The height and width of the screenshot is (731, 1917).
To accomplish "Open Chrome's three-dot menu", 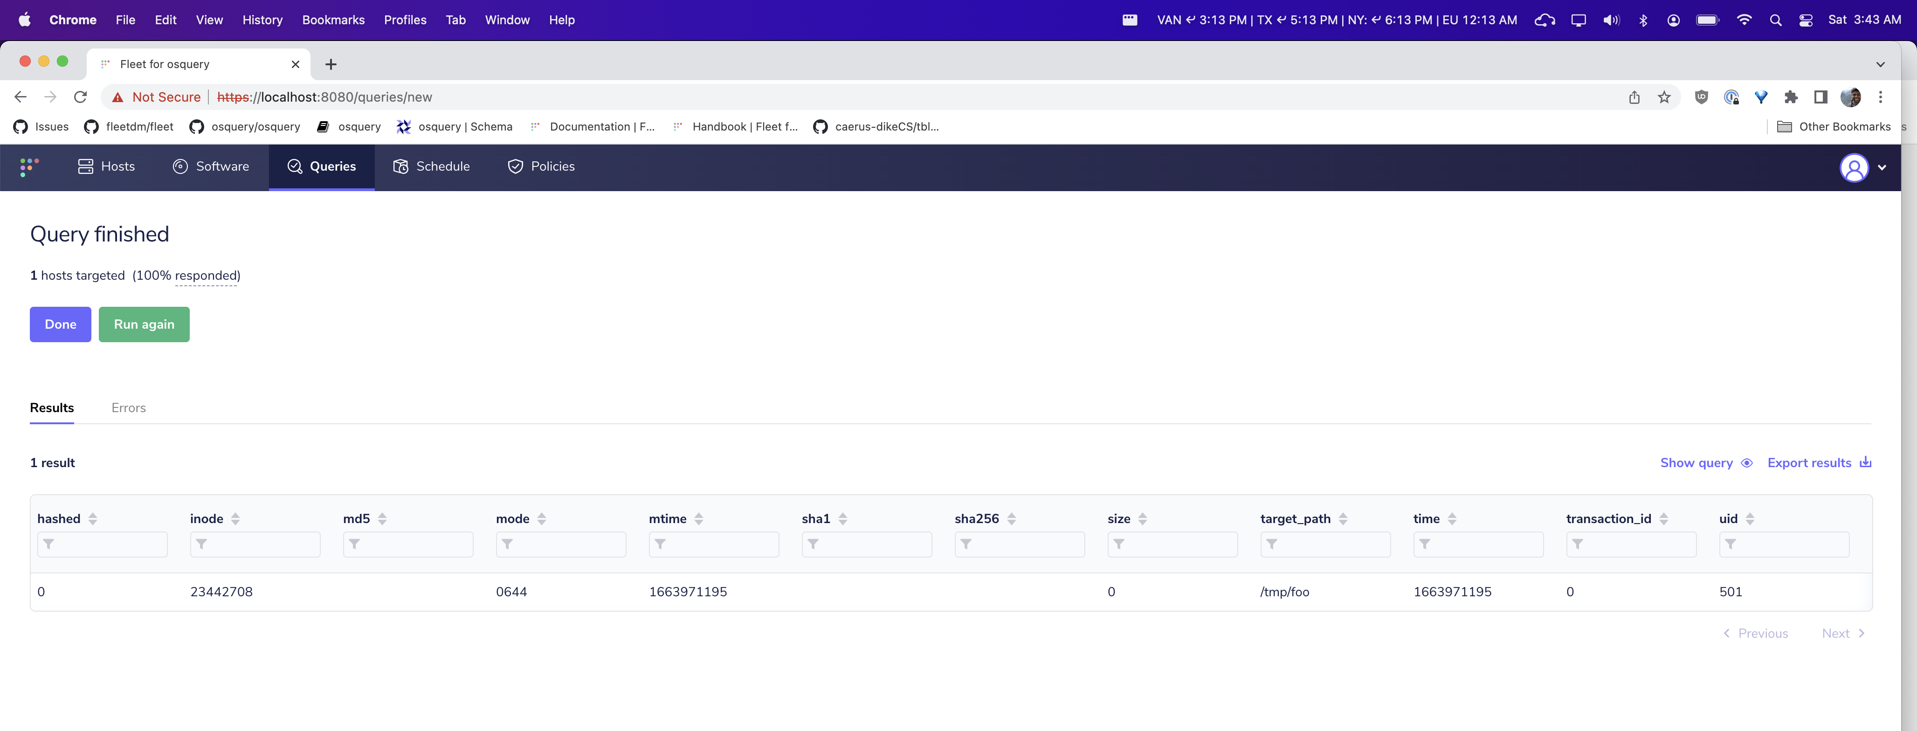I will [1880, 97].
